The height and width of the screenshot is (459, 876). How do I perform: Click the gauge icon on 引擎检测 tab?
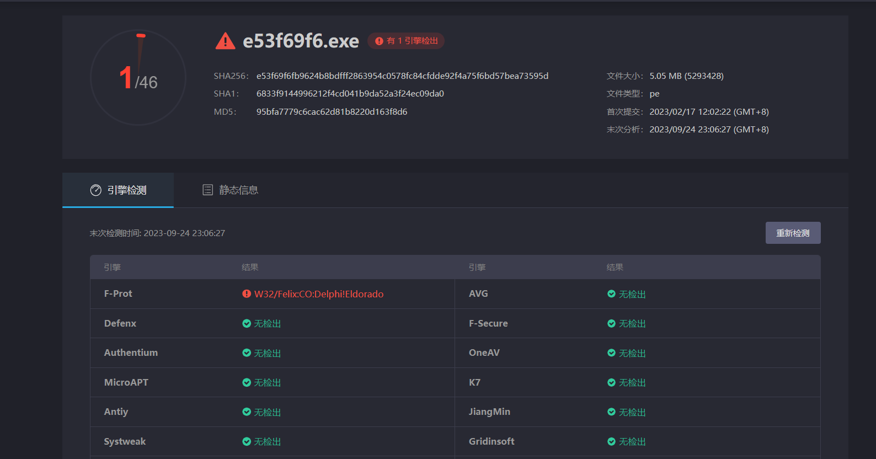click(95, 190)
